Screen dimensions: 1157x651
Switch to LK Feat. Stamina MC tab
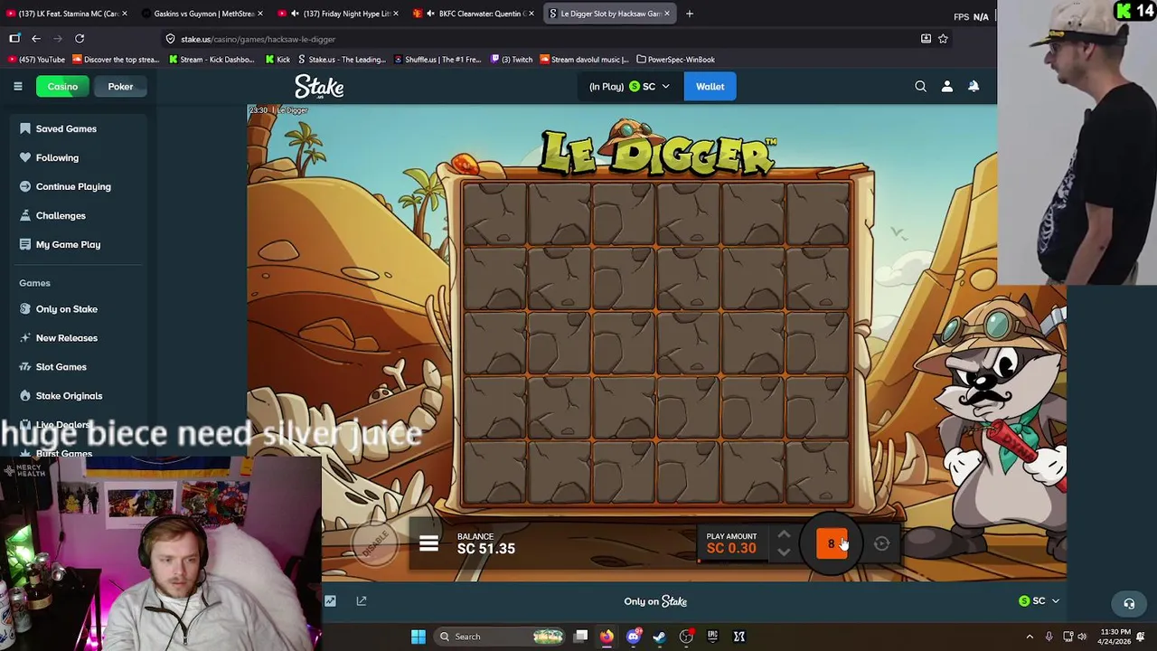[68, 14]
